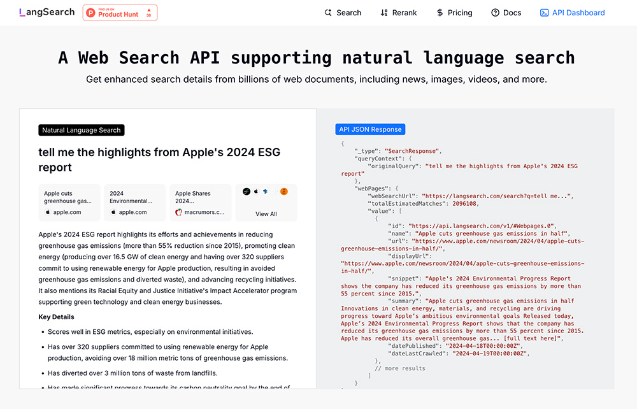Click the dateLastCrawled value in JSON

click(x=489, y=354)
